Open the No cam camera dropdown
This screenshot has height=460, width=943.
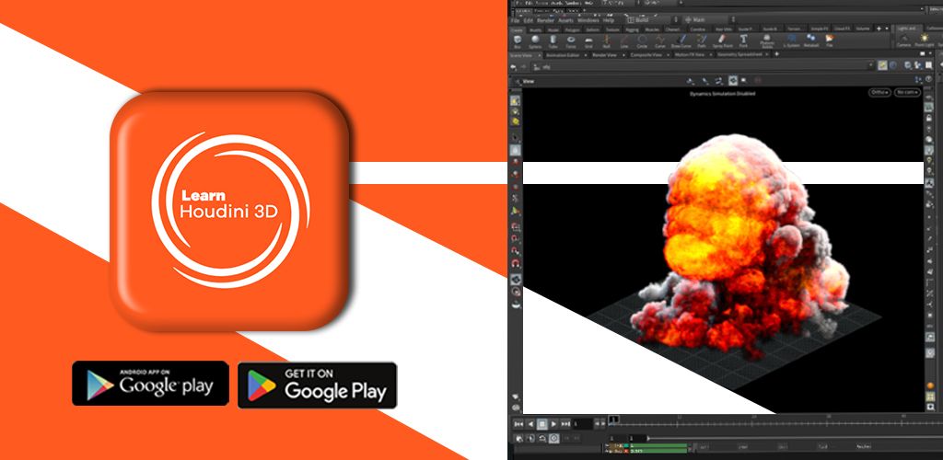pyautogui.click(x=906, y=93)
